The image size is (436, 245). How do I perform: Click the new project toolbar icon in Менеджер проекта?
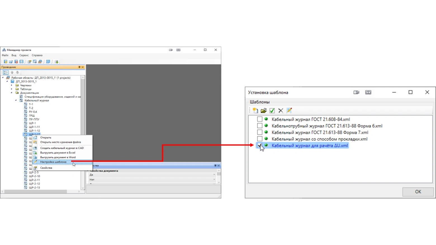[x=6, y=62]
